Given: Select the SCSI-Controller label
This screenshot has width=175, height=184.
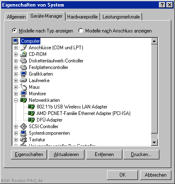Looking at the screenshot, I should tap(44, 126).
